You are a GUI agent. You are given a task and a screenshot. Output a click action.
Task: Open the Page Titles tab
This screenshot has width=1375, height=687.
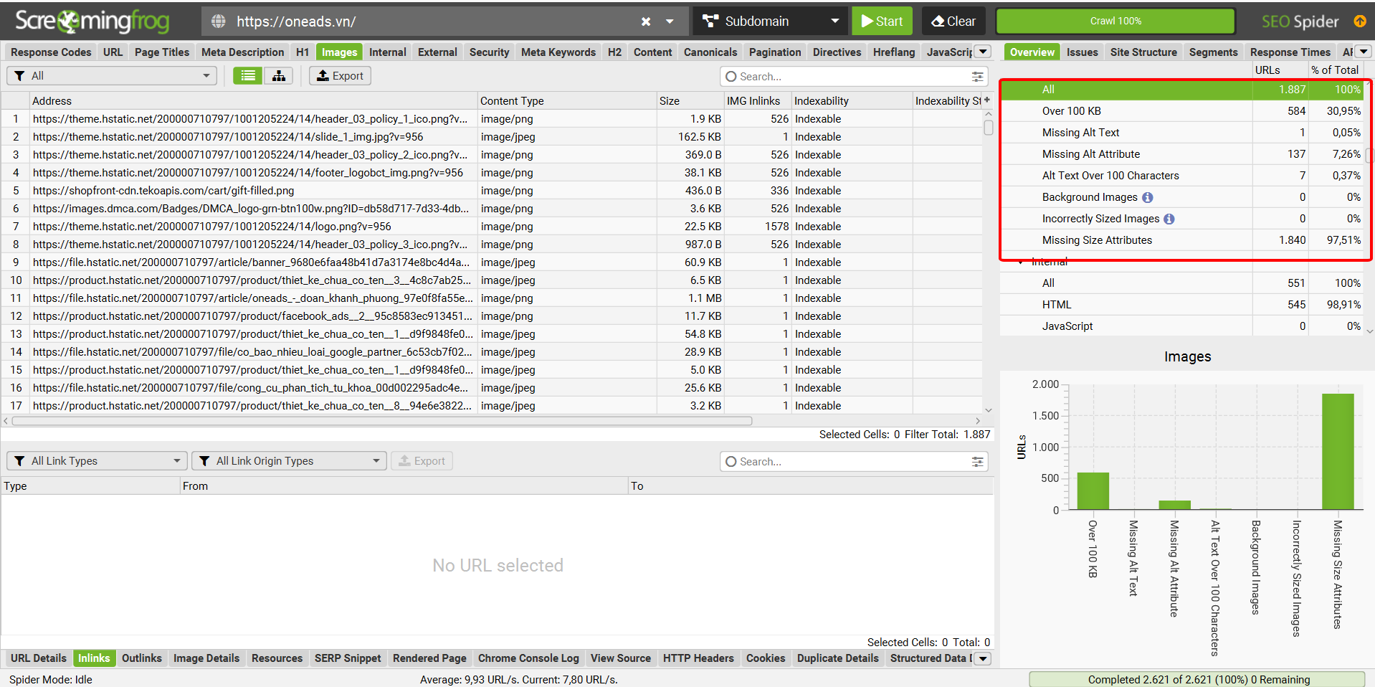click(162, 52)
